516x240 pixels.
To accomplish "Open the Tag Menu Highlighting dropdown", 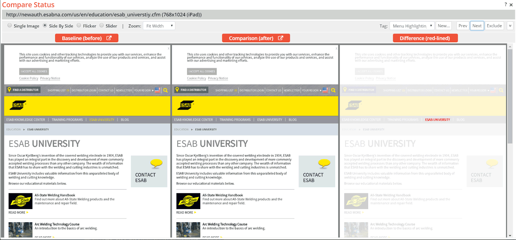I will (x=412, y=26).
